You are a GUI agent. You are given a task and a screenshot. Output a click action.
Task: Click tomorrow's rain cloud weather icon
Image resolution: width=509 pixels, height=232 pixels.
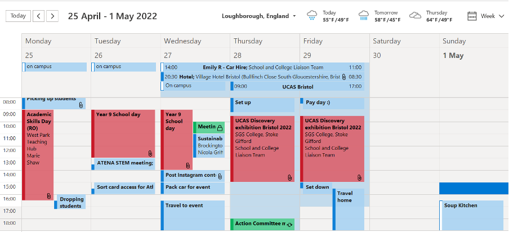point(364,15)
